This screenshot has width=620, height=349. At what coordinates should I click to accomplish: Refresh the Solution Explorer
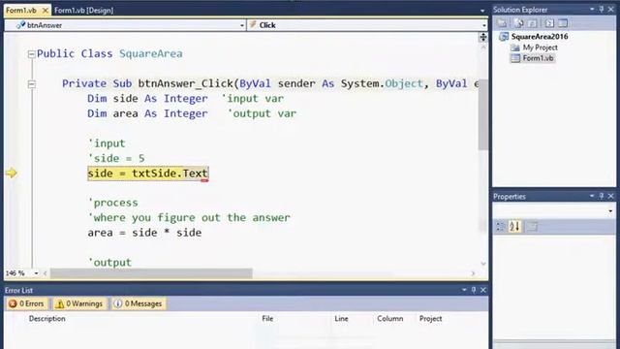pos(532,23)
